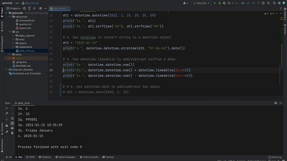The image size is (287, 161).
Task: Click line 28 gutter number
Action: [51, 70]
